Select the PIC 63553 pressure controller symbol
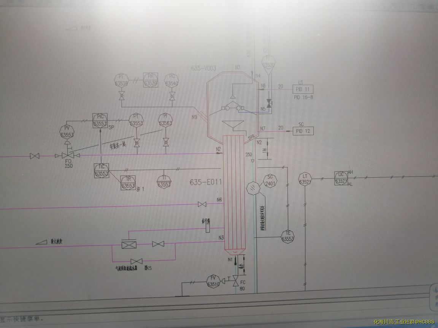 click(100, 120)
